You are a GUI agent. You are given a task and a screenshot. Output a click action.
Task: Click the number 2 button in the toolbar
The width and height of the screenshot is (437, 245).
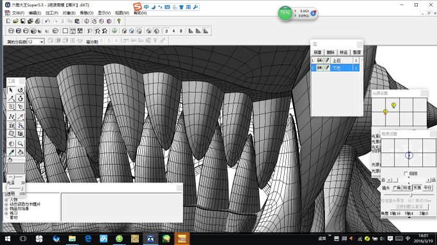click(x=166, y=31)
